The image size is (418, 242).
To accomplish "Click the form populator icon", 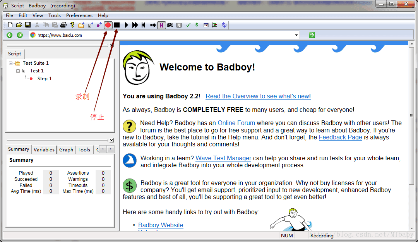I will 179,25.
